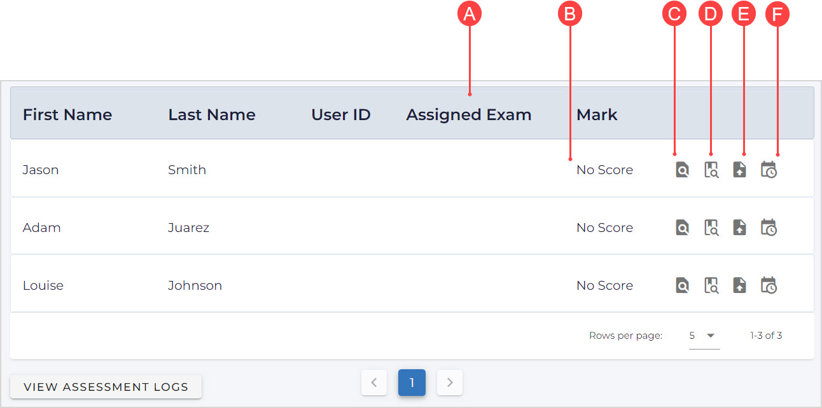Open the calendar clock icon for Louise Johnson
Image resolution: width=822 pixels, height=408 pixels.
[769, 285]
